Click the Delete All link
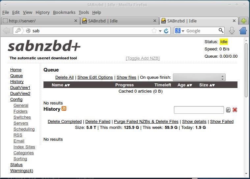Image resolution: width=250 pixels, height=179 pixels. [65, 77]
